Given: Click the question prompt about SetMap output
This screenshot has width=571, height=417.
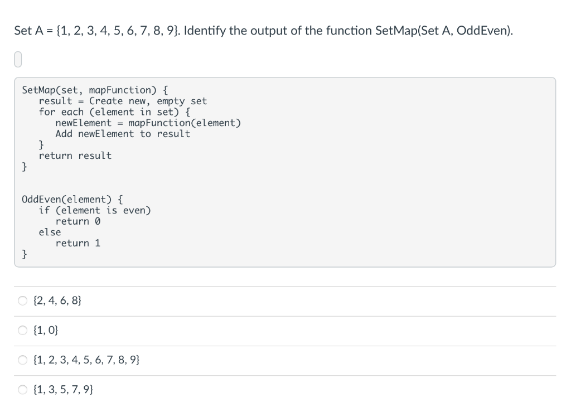Looking at the screenshot, I should pos(262,31).
